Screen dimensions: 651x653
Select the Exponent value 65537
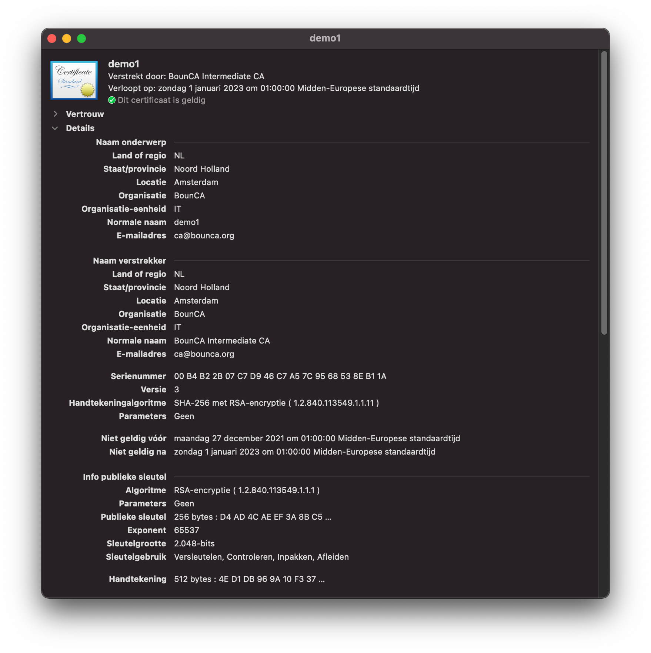[187, 530]
